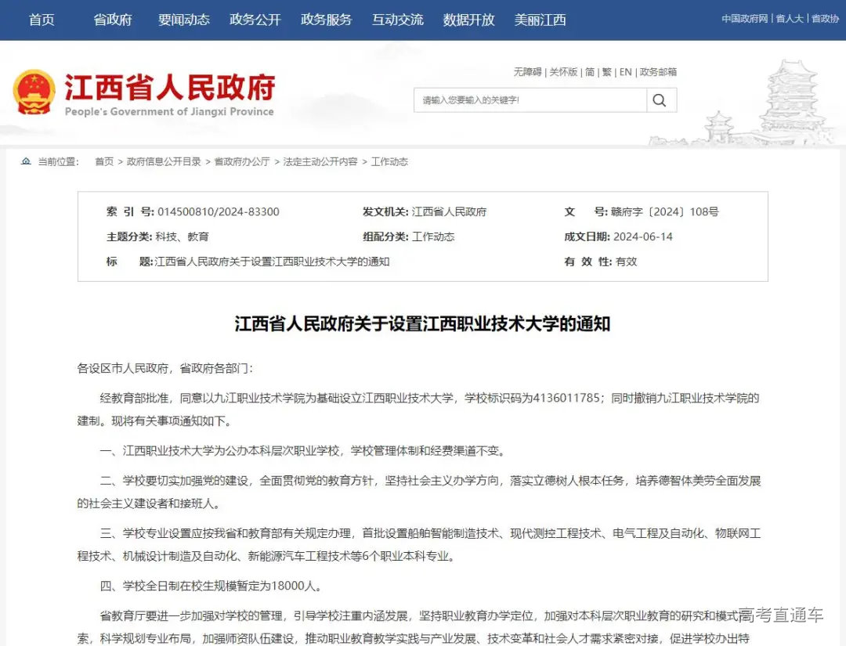Select the 美丽江西 navigation tab
Image resolution: width=846 pixels, height=646 pixels.
click(540, 20)
